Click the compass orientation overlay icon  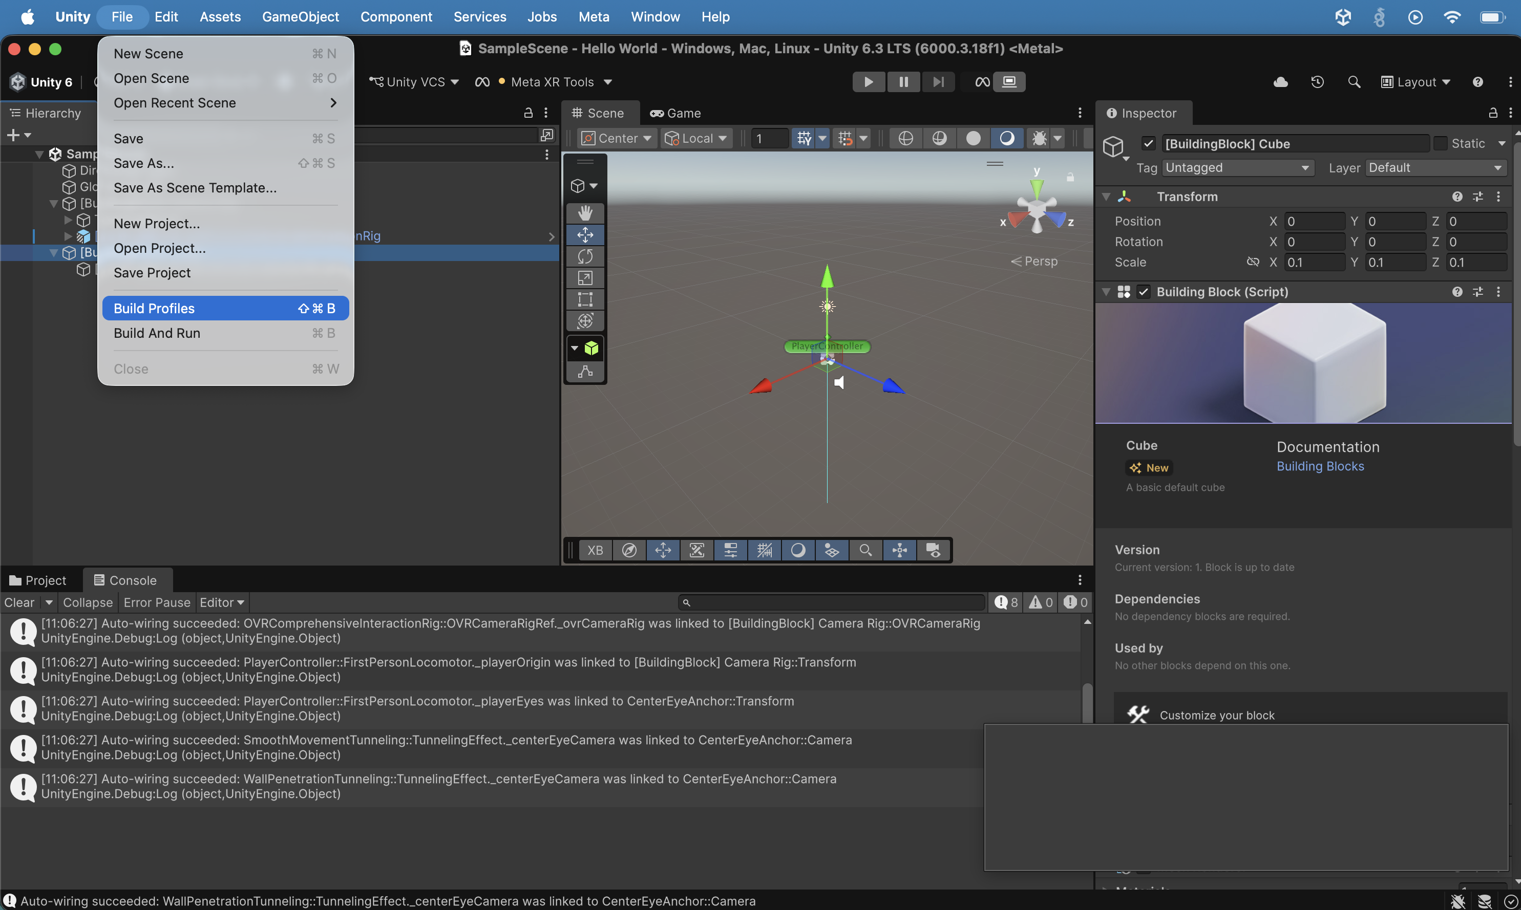pyautogui.click(x=629, y=550)
